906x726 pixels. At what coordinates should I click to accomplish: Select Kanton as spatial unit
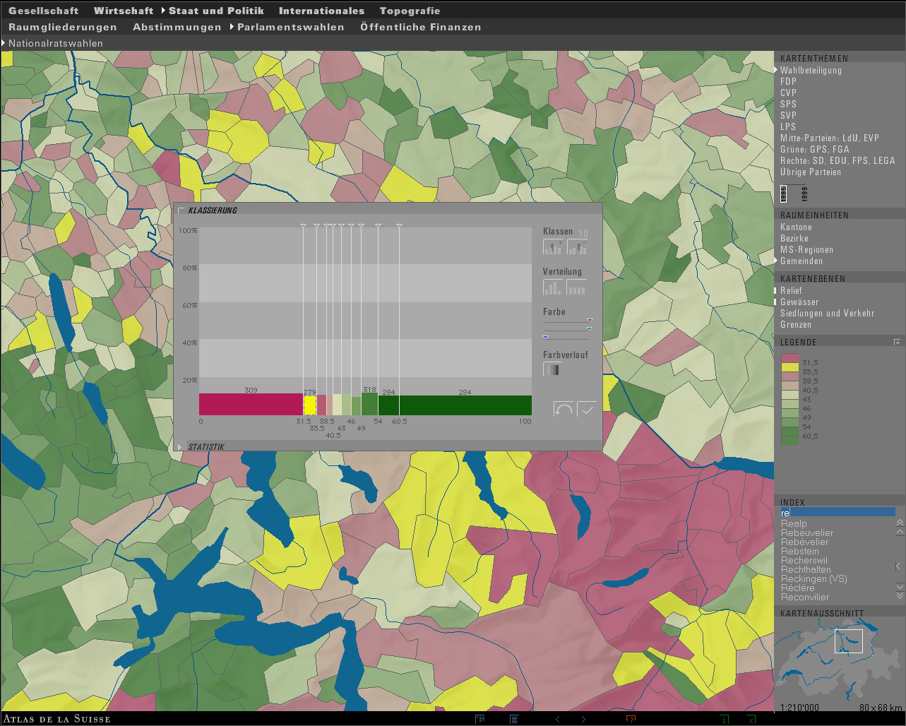click(796, 227)
